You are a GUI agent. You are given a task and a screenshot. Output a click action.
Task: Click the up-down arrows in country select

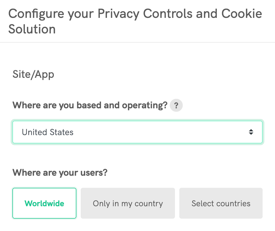coord(251,132)
